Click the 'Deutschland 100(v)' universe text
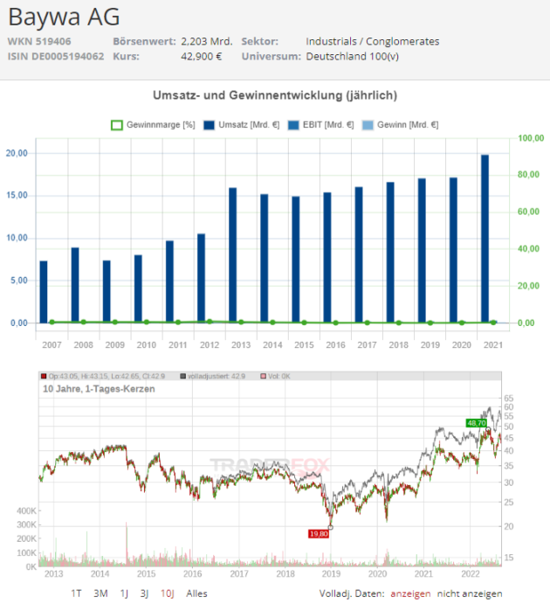This screenshot has width=550, height=611. pyautogui.click(x=353, y=57)
